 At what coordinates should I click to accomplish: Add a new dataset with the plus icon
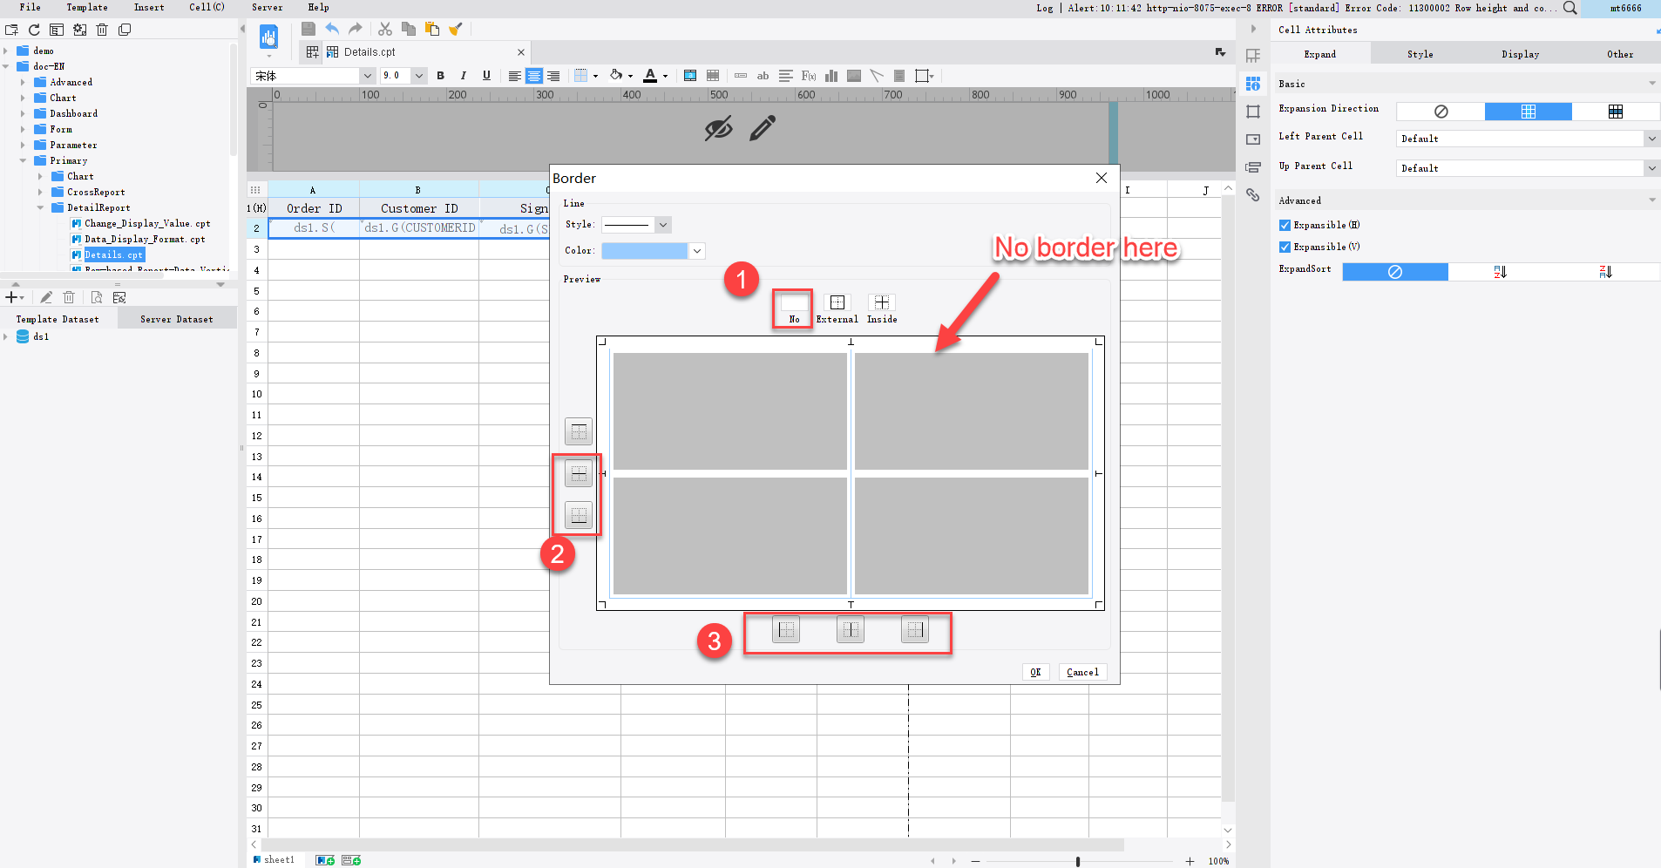[x=14, y=297]
